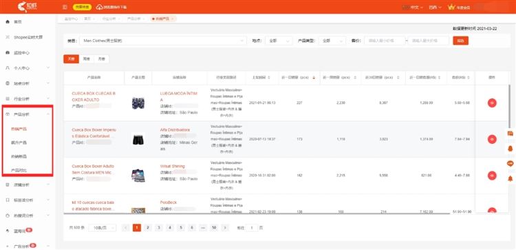Open the surging products submenu item

[19, 143]
